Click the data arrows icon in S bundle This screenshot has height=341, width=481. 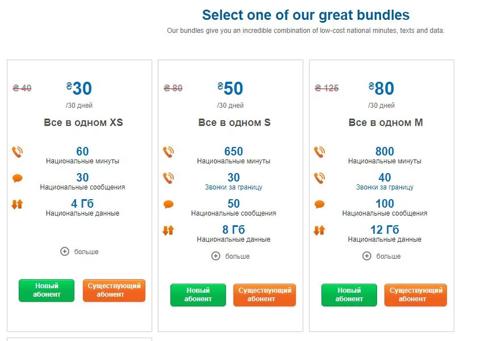168,230
